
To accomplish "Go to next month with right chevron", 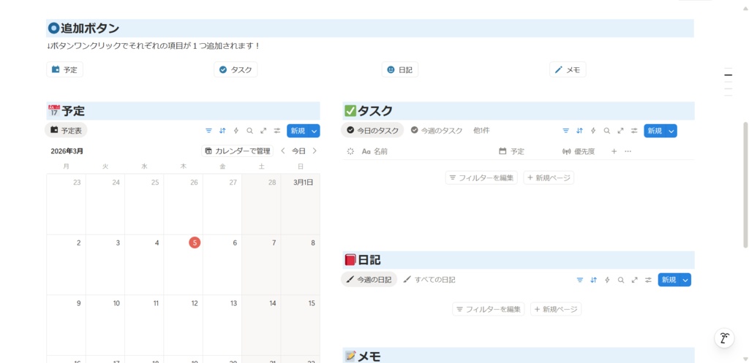I will click(x=315, y=150).
